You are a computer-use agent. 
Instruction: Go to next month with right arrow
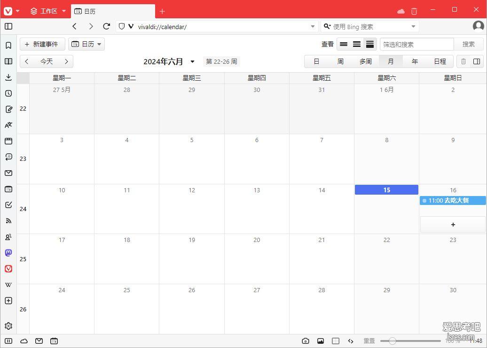click(x=66, y=61)
